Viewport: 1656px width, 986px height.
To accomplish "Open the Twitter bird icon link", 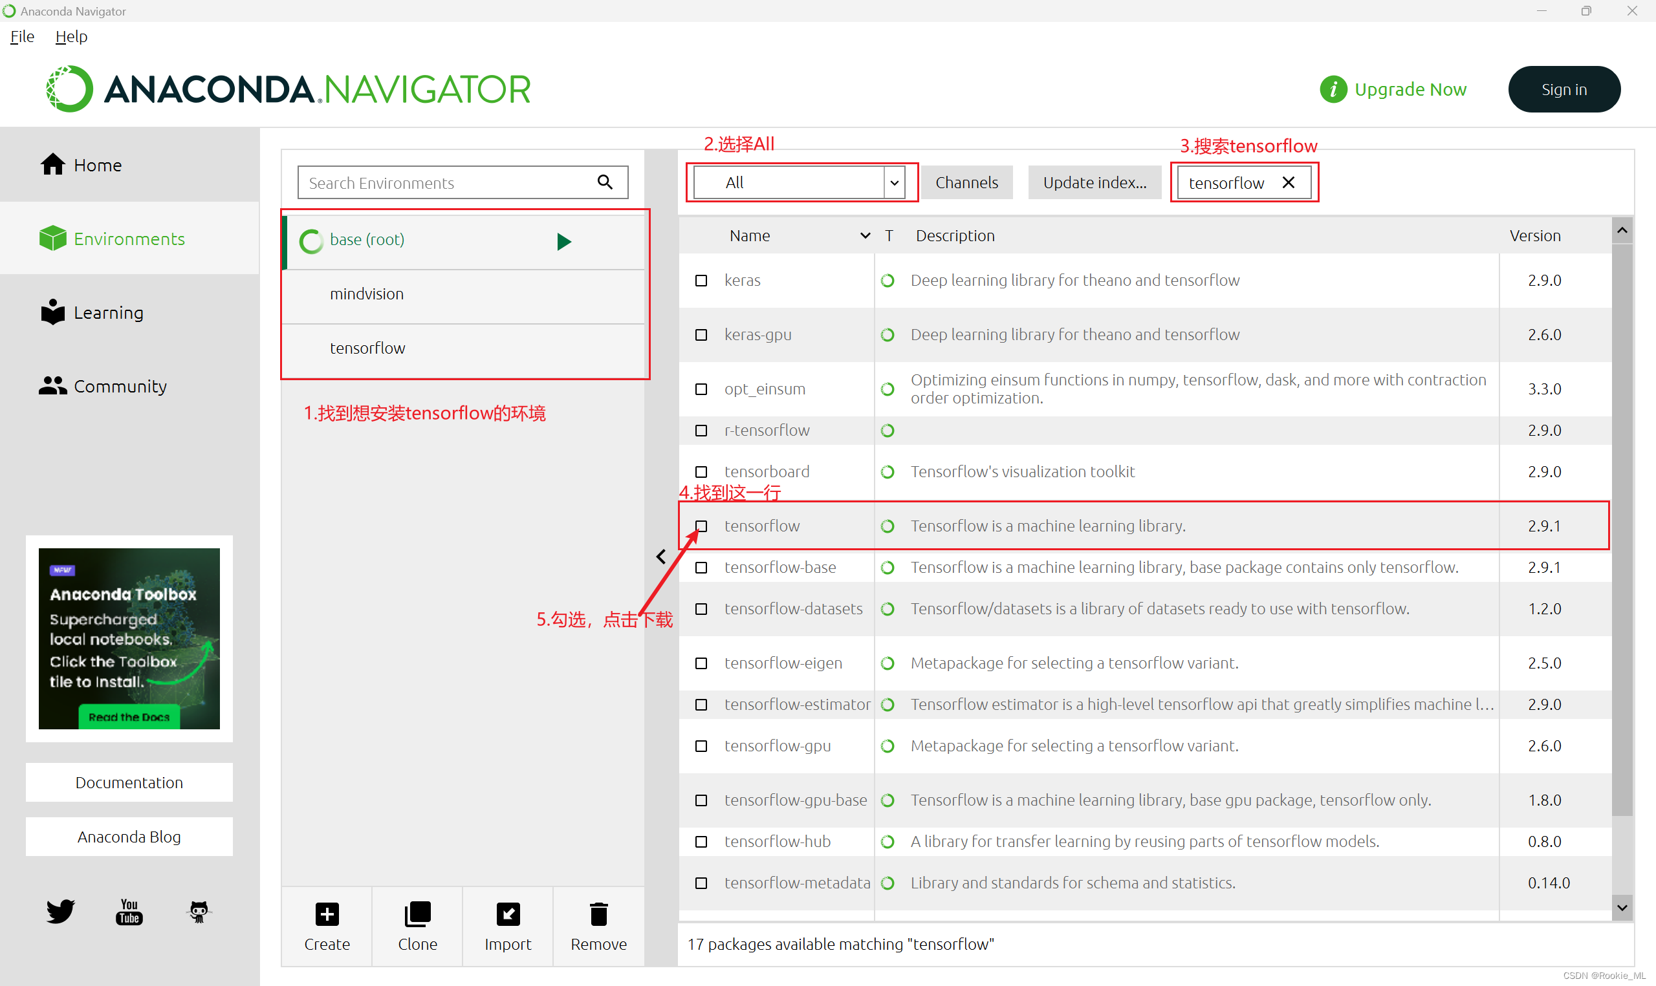I will tap(60, 912).
